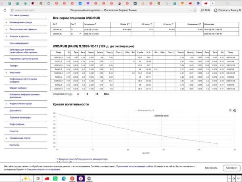242x182 pixels.
Task: Open Маркет-мейкинг sidebar item
Action: tap(18, 88)
